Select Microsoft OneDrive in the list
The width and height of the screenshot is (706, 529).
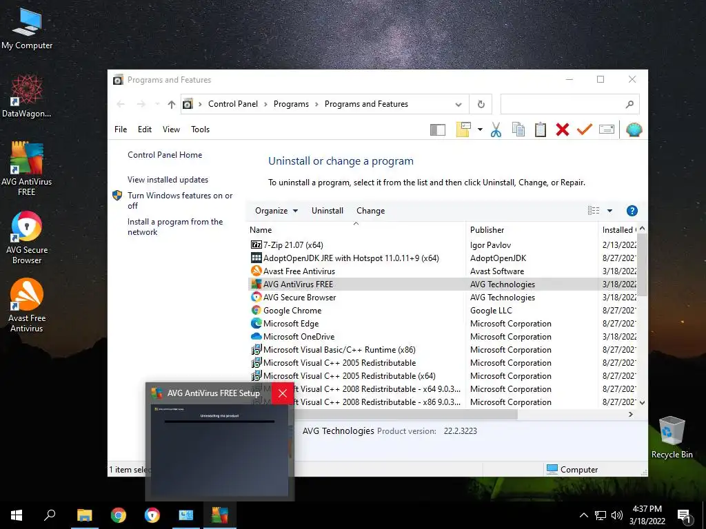tap(442, 336)
